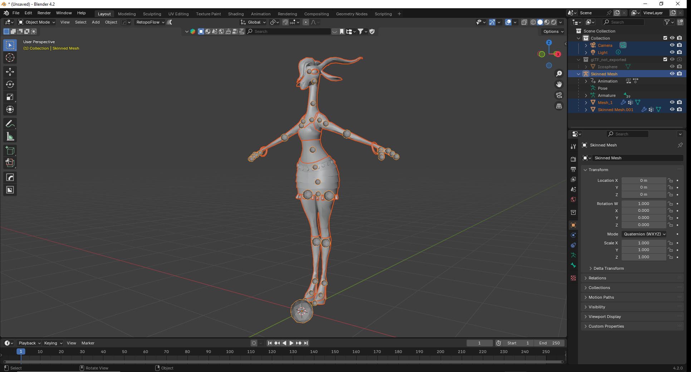Open the World properties tab
691x372 pixels.
(573, 199)
